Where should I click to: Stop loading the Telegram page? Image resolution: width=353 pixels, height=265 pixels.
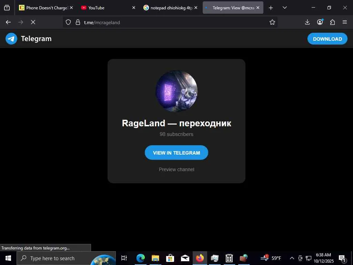[x=33, y=22]
